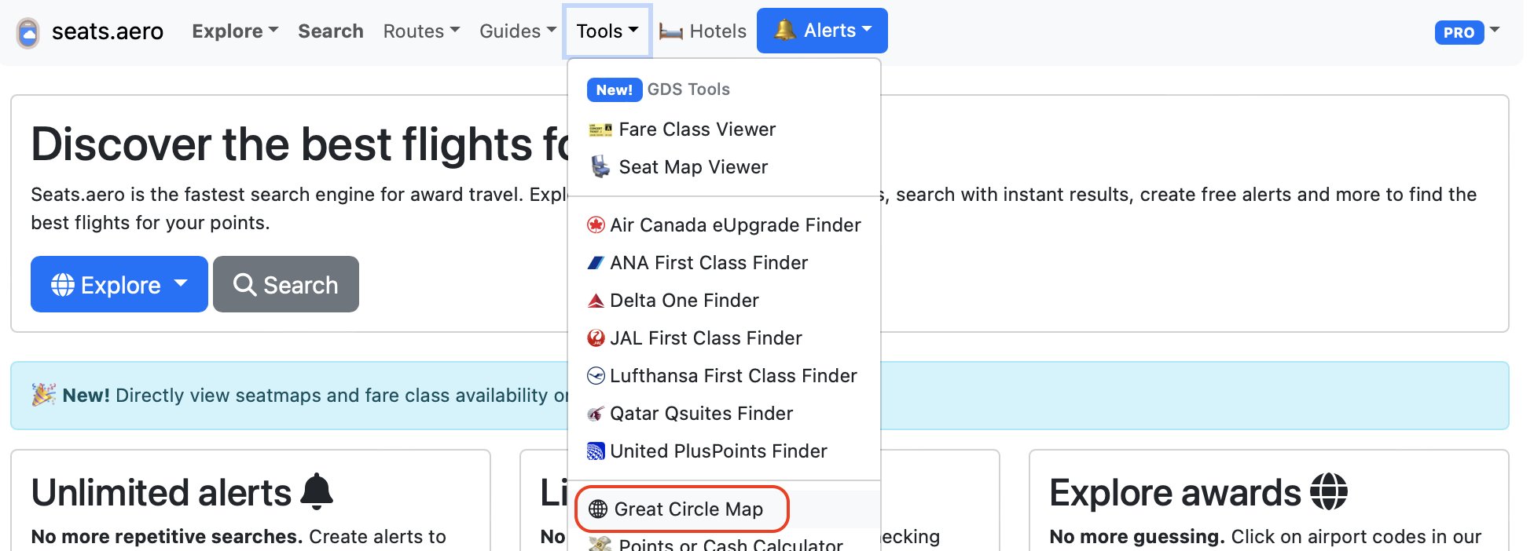Expand the Explore nav dropdown
Image resolution: width=1534 pixels, height=551 pixels.
coord(235,31)
